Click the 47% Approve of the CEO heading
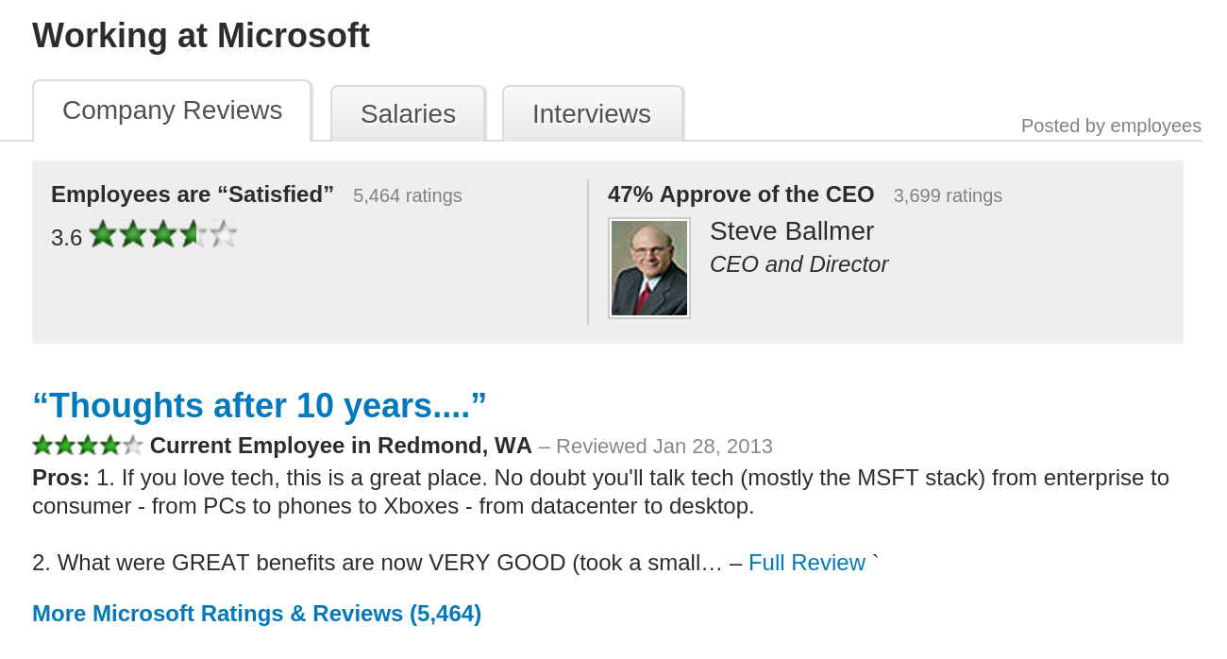Viewport: 1227px width, 659px height. pos(740,194)
